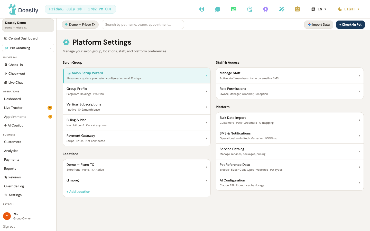Click the Reviews star icon
The height and width of the screenshot is (231, 370).
6,177
